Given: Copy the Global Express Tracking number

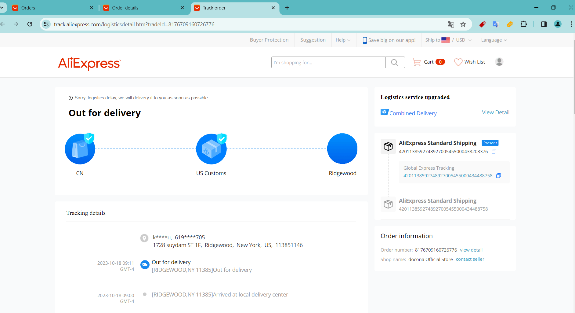Looking at the screenshot, I should point(499,175).
